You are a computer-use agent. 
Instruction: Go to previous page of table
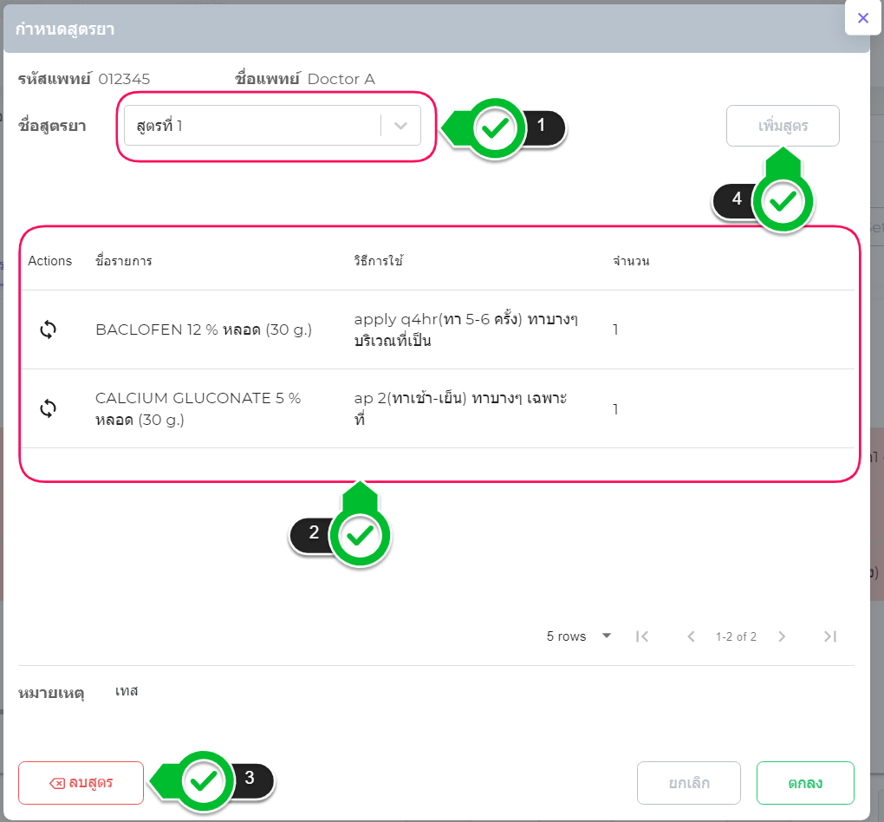tap(691, 636)
